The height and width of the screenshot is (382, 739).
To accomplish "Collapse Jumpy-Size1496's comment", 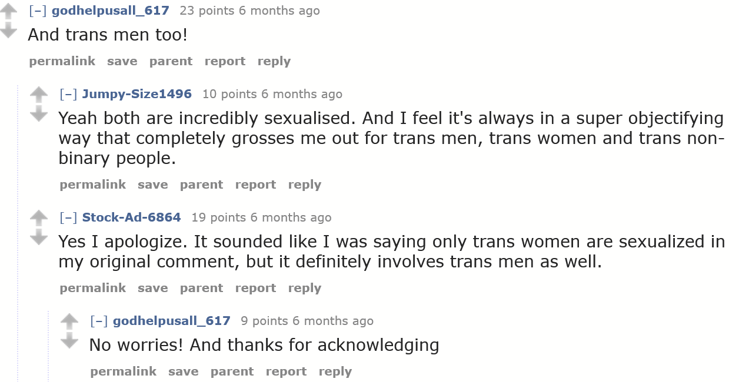I will click(x=69, y=94).
